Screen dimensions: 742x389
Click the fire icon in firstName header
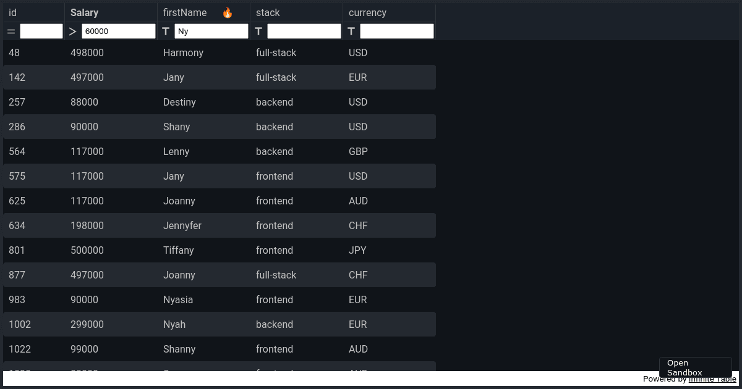click(x=228, y=13)
